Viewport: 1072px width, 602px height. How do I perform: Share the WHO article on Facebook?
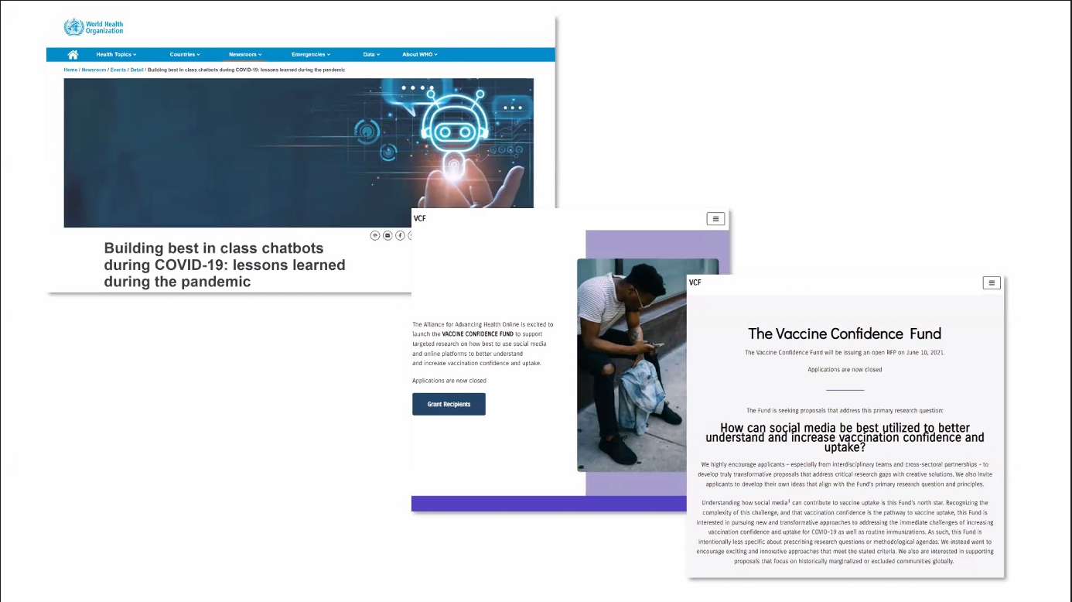click(400, 235)
